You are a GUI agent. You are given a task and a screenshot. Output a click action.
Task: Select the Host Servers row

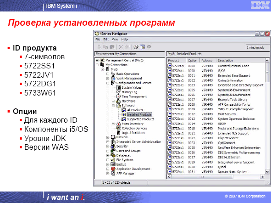216,114
